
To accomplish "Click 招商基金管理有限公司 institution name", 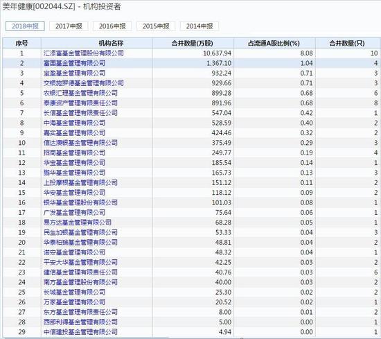I will pos(74,153).
